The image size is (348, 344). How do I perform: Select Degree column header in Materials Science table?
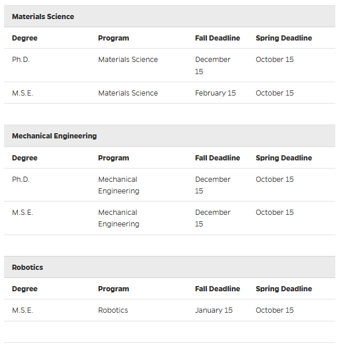tap(24, 38)
